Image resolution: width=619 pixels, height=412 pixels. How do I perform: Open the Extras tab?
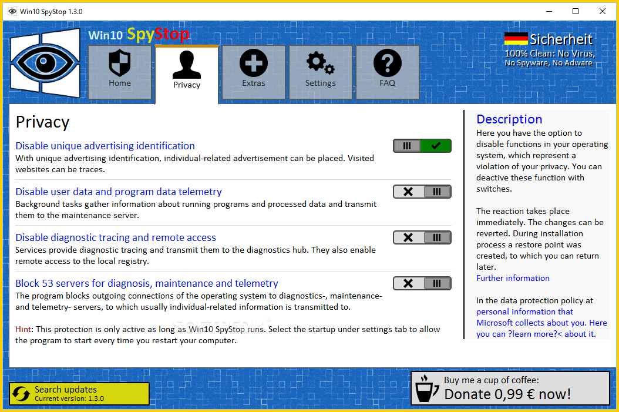[x=254, y=72]
